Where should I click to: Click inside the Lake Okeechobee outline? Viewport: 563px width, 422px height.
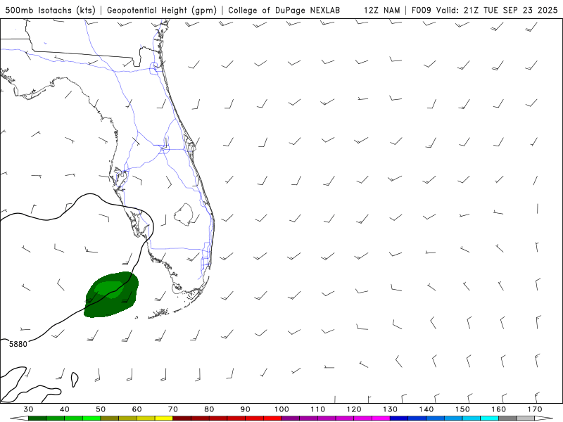coord(184,215)
